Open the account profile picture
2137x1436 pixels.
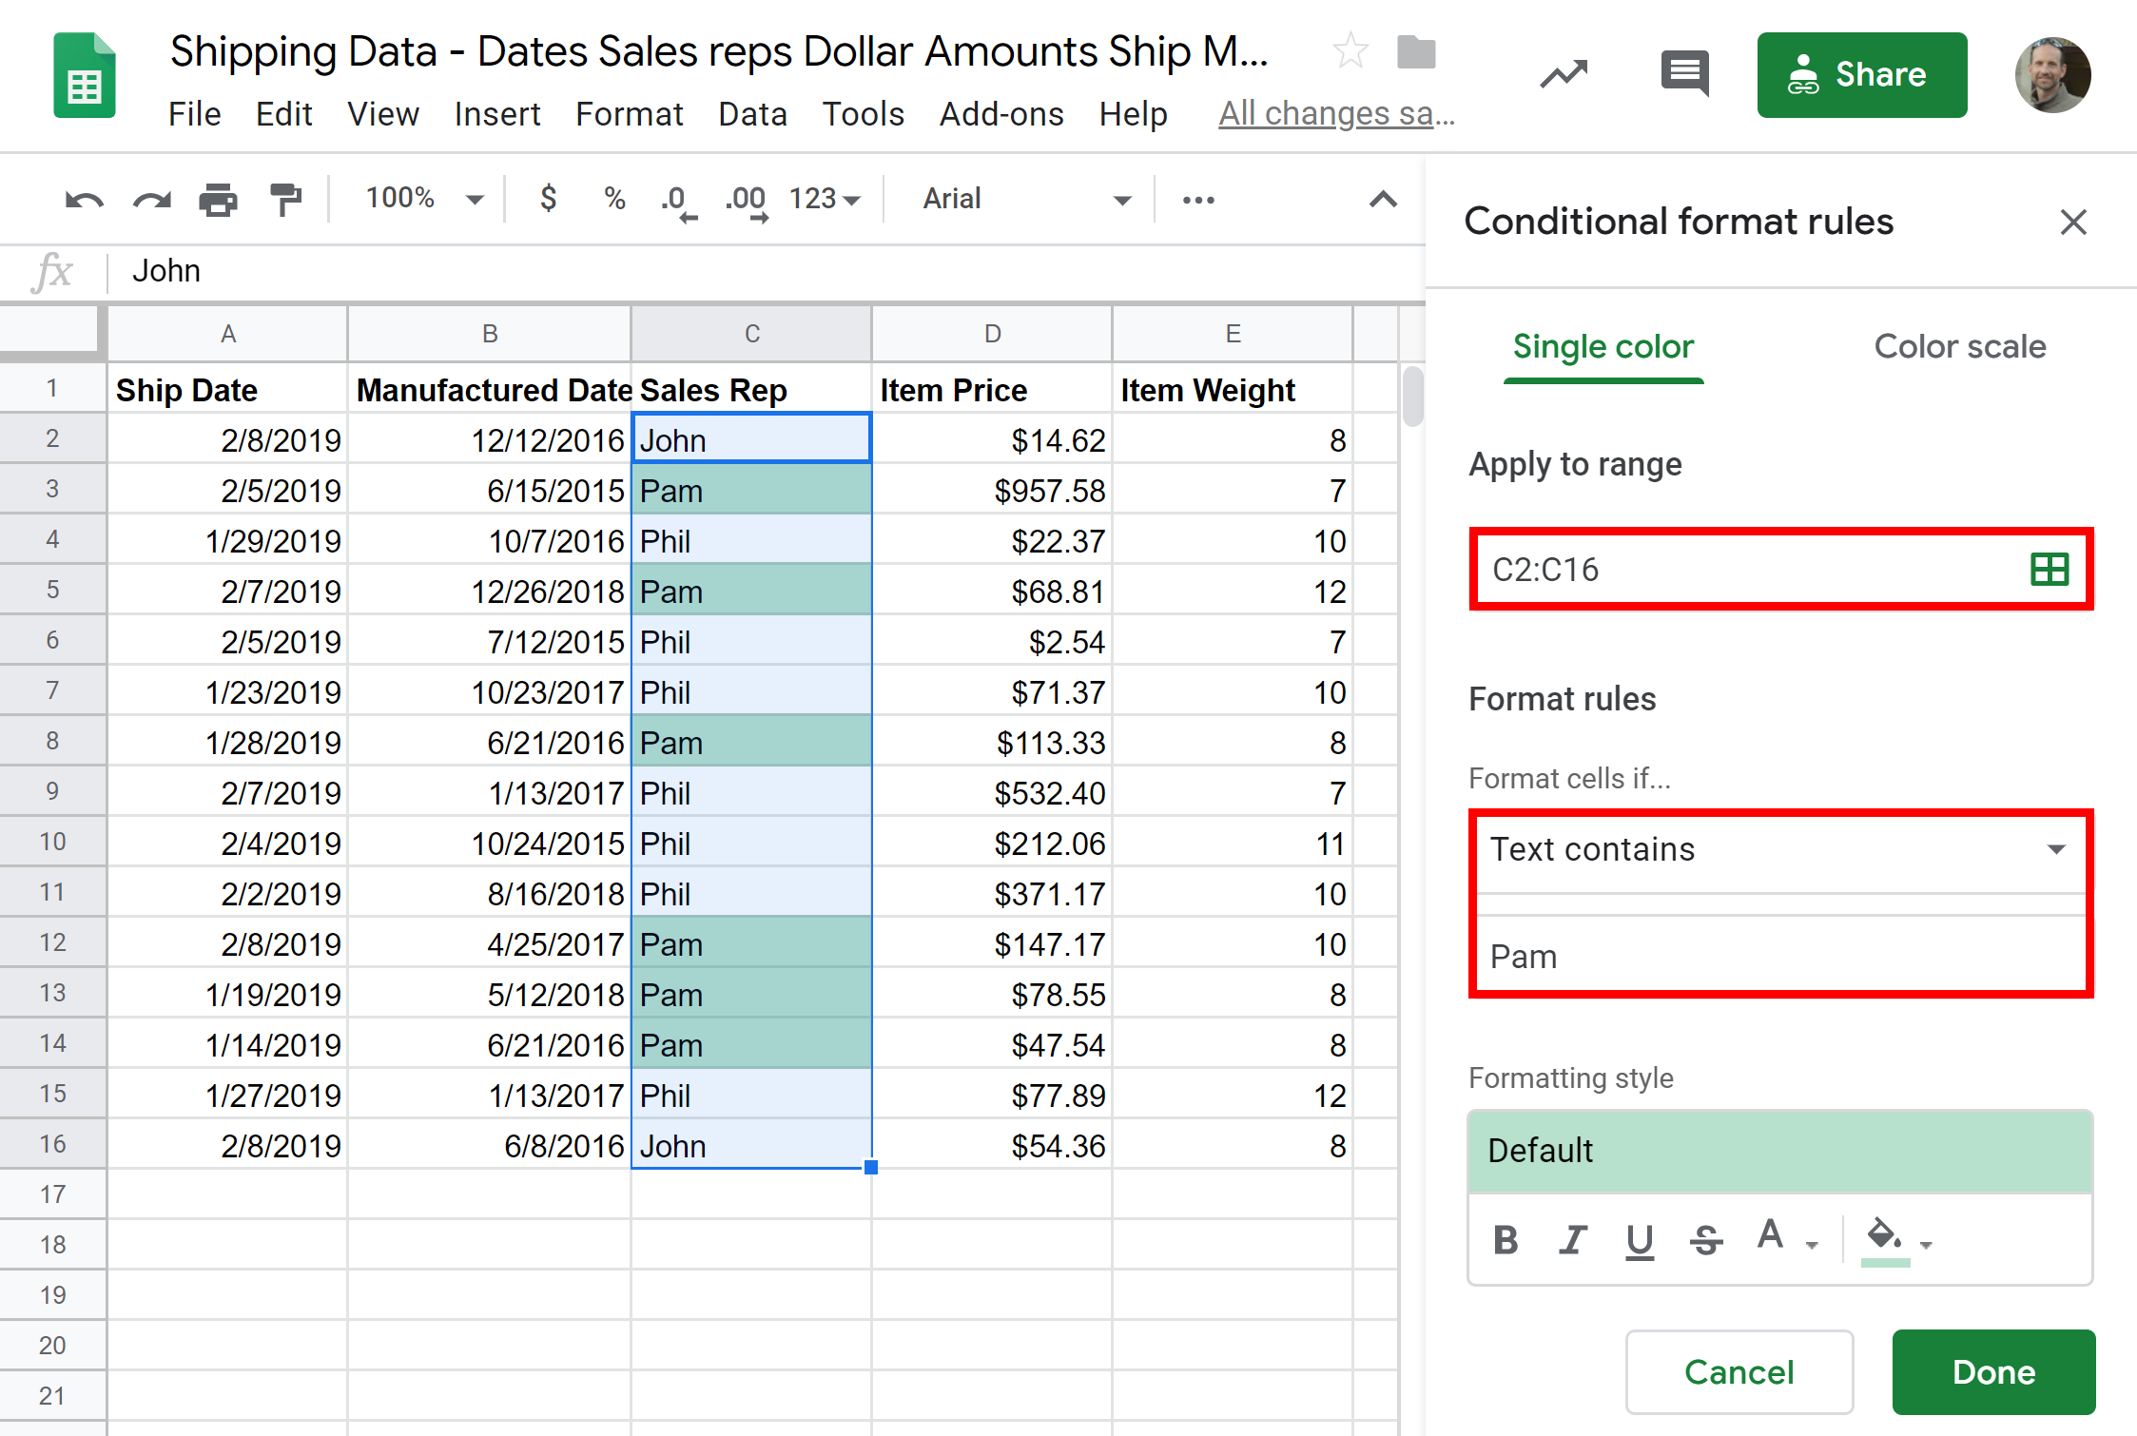tap(2052, 75)
